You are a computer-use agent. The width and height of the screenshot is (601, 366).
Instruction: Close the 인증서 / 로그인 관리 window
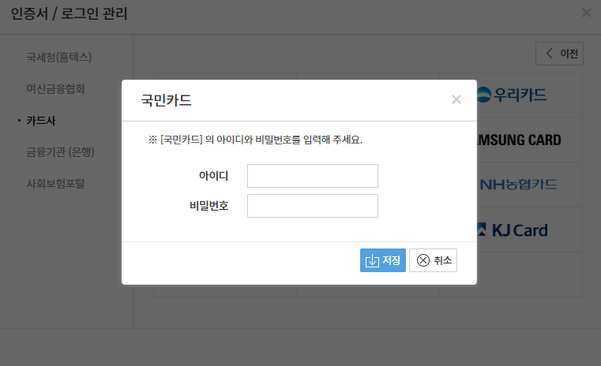[x=586, y=13]
